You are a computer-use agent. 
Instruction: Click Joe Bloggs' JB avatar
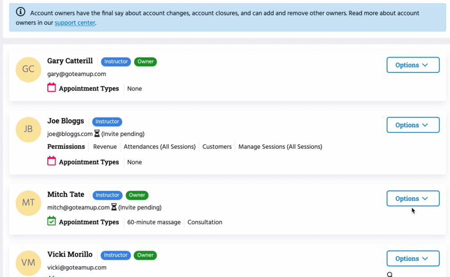[28, 129]
